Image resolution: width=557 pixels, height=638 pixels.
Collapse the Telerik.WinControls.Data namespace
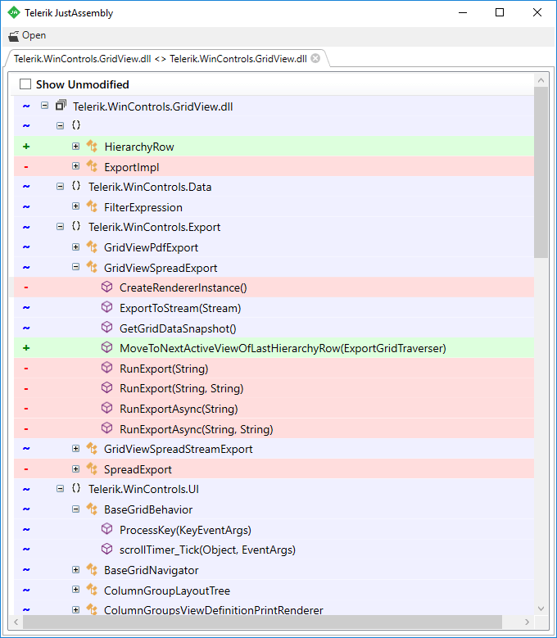click(x=60, y=187)
